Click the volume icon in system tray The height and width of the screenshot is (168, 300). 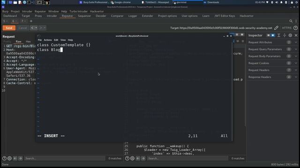click(277, 2)
